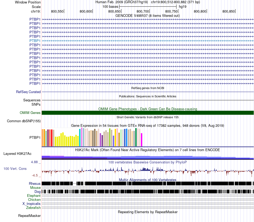Click the layered H3K27Ac signal graph
Image resolution: width=254 pixels, height=222 pixels.
click(x=148, y=158)
